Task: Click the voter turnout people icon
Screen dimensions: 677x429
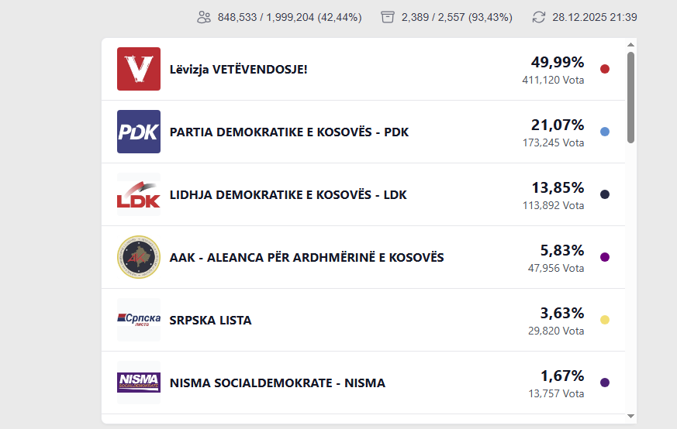Action: [204, 17]
